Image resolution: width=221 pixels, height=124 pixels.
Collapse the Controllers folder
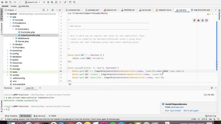tap(13, 29)
